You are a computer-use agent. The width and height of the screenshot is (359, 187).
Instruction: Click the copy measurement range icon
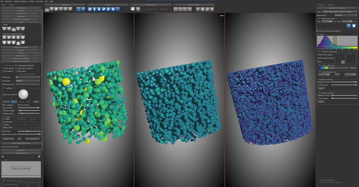(x=354, y=26)
